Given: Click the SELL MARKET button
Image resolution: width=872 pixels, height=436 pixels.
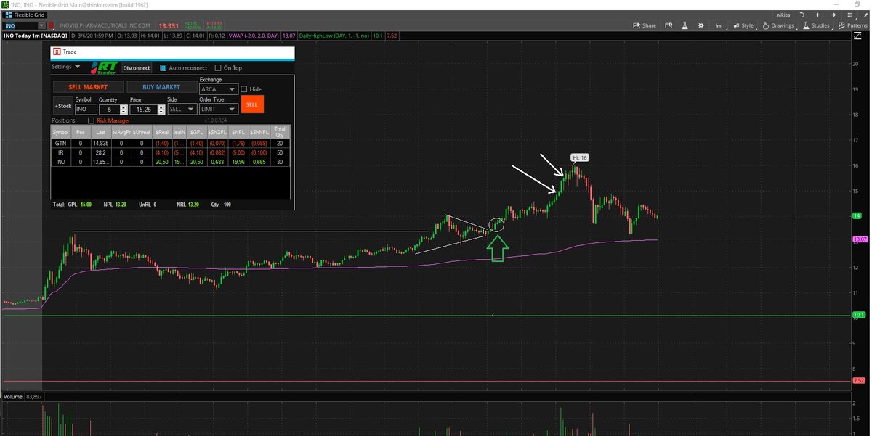Looking at the screenshot, I should click(x=88, y=87).
